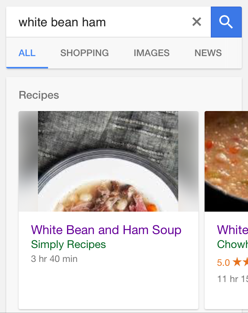Click the blue search magnifier button
Viewport: 248px width, 313px height.
[x=226, y=22]
